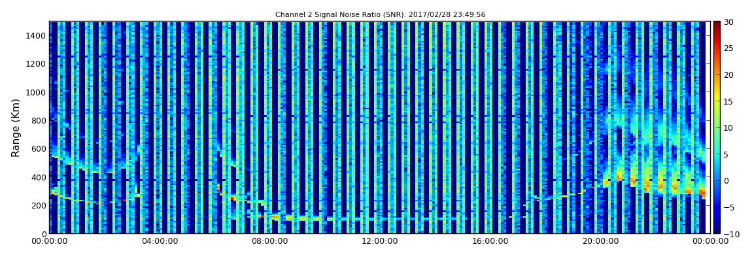Screen dimensions: 752x266
Task: Click the colorbar value 10
Action: pyautogui.click(x=729, y=128)
